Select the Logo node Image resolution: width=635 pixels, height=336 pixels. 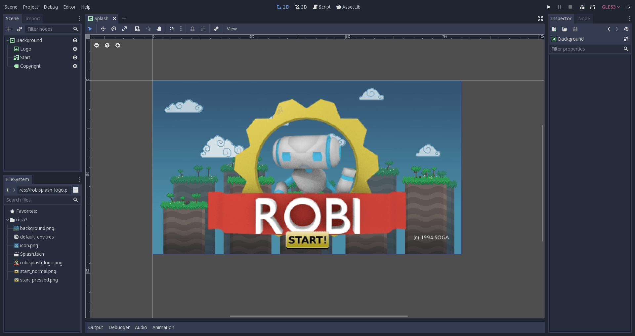click(26, 49)
